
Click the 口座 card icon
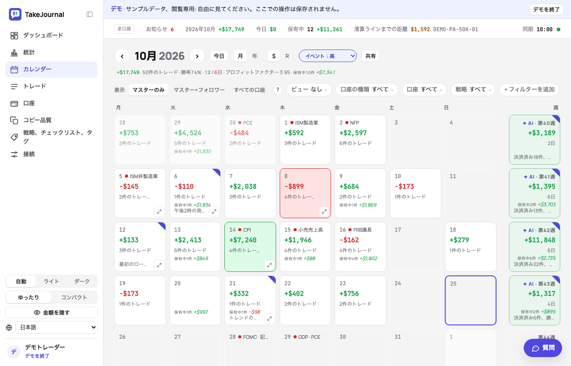tap(14, 103)
